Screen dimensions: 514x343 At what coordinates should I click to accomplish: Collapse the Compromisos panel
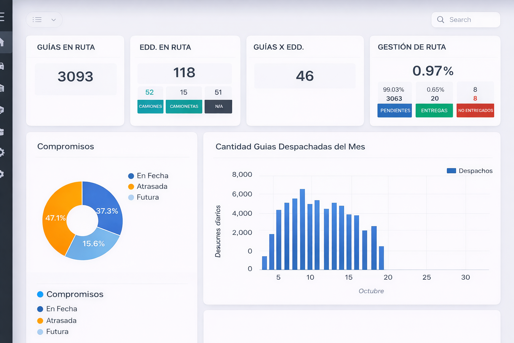click(66, 146)
